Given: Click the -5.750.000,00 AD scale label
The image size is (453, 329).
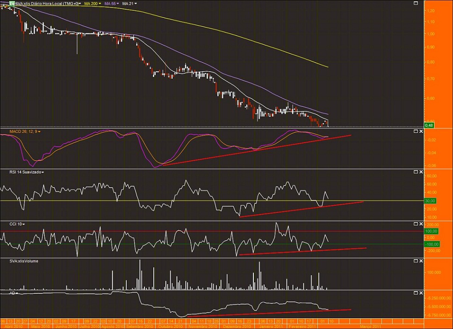Looking at the screenshot, I should (439, 315).
